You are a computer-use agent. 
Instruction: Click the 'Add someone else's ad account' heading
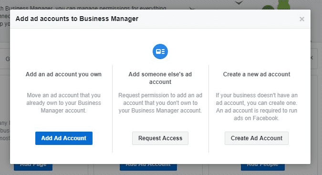point(160,78)
